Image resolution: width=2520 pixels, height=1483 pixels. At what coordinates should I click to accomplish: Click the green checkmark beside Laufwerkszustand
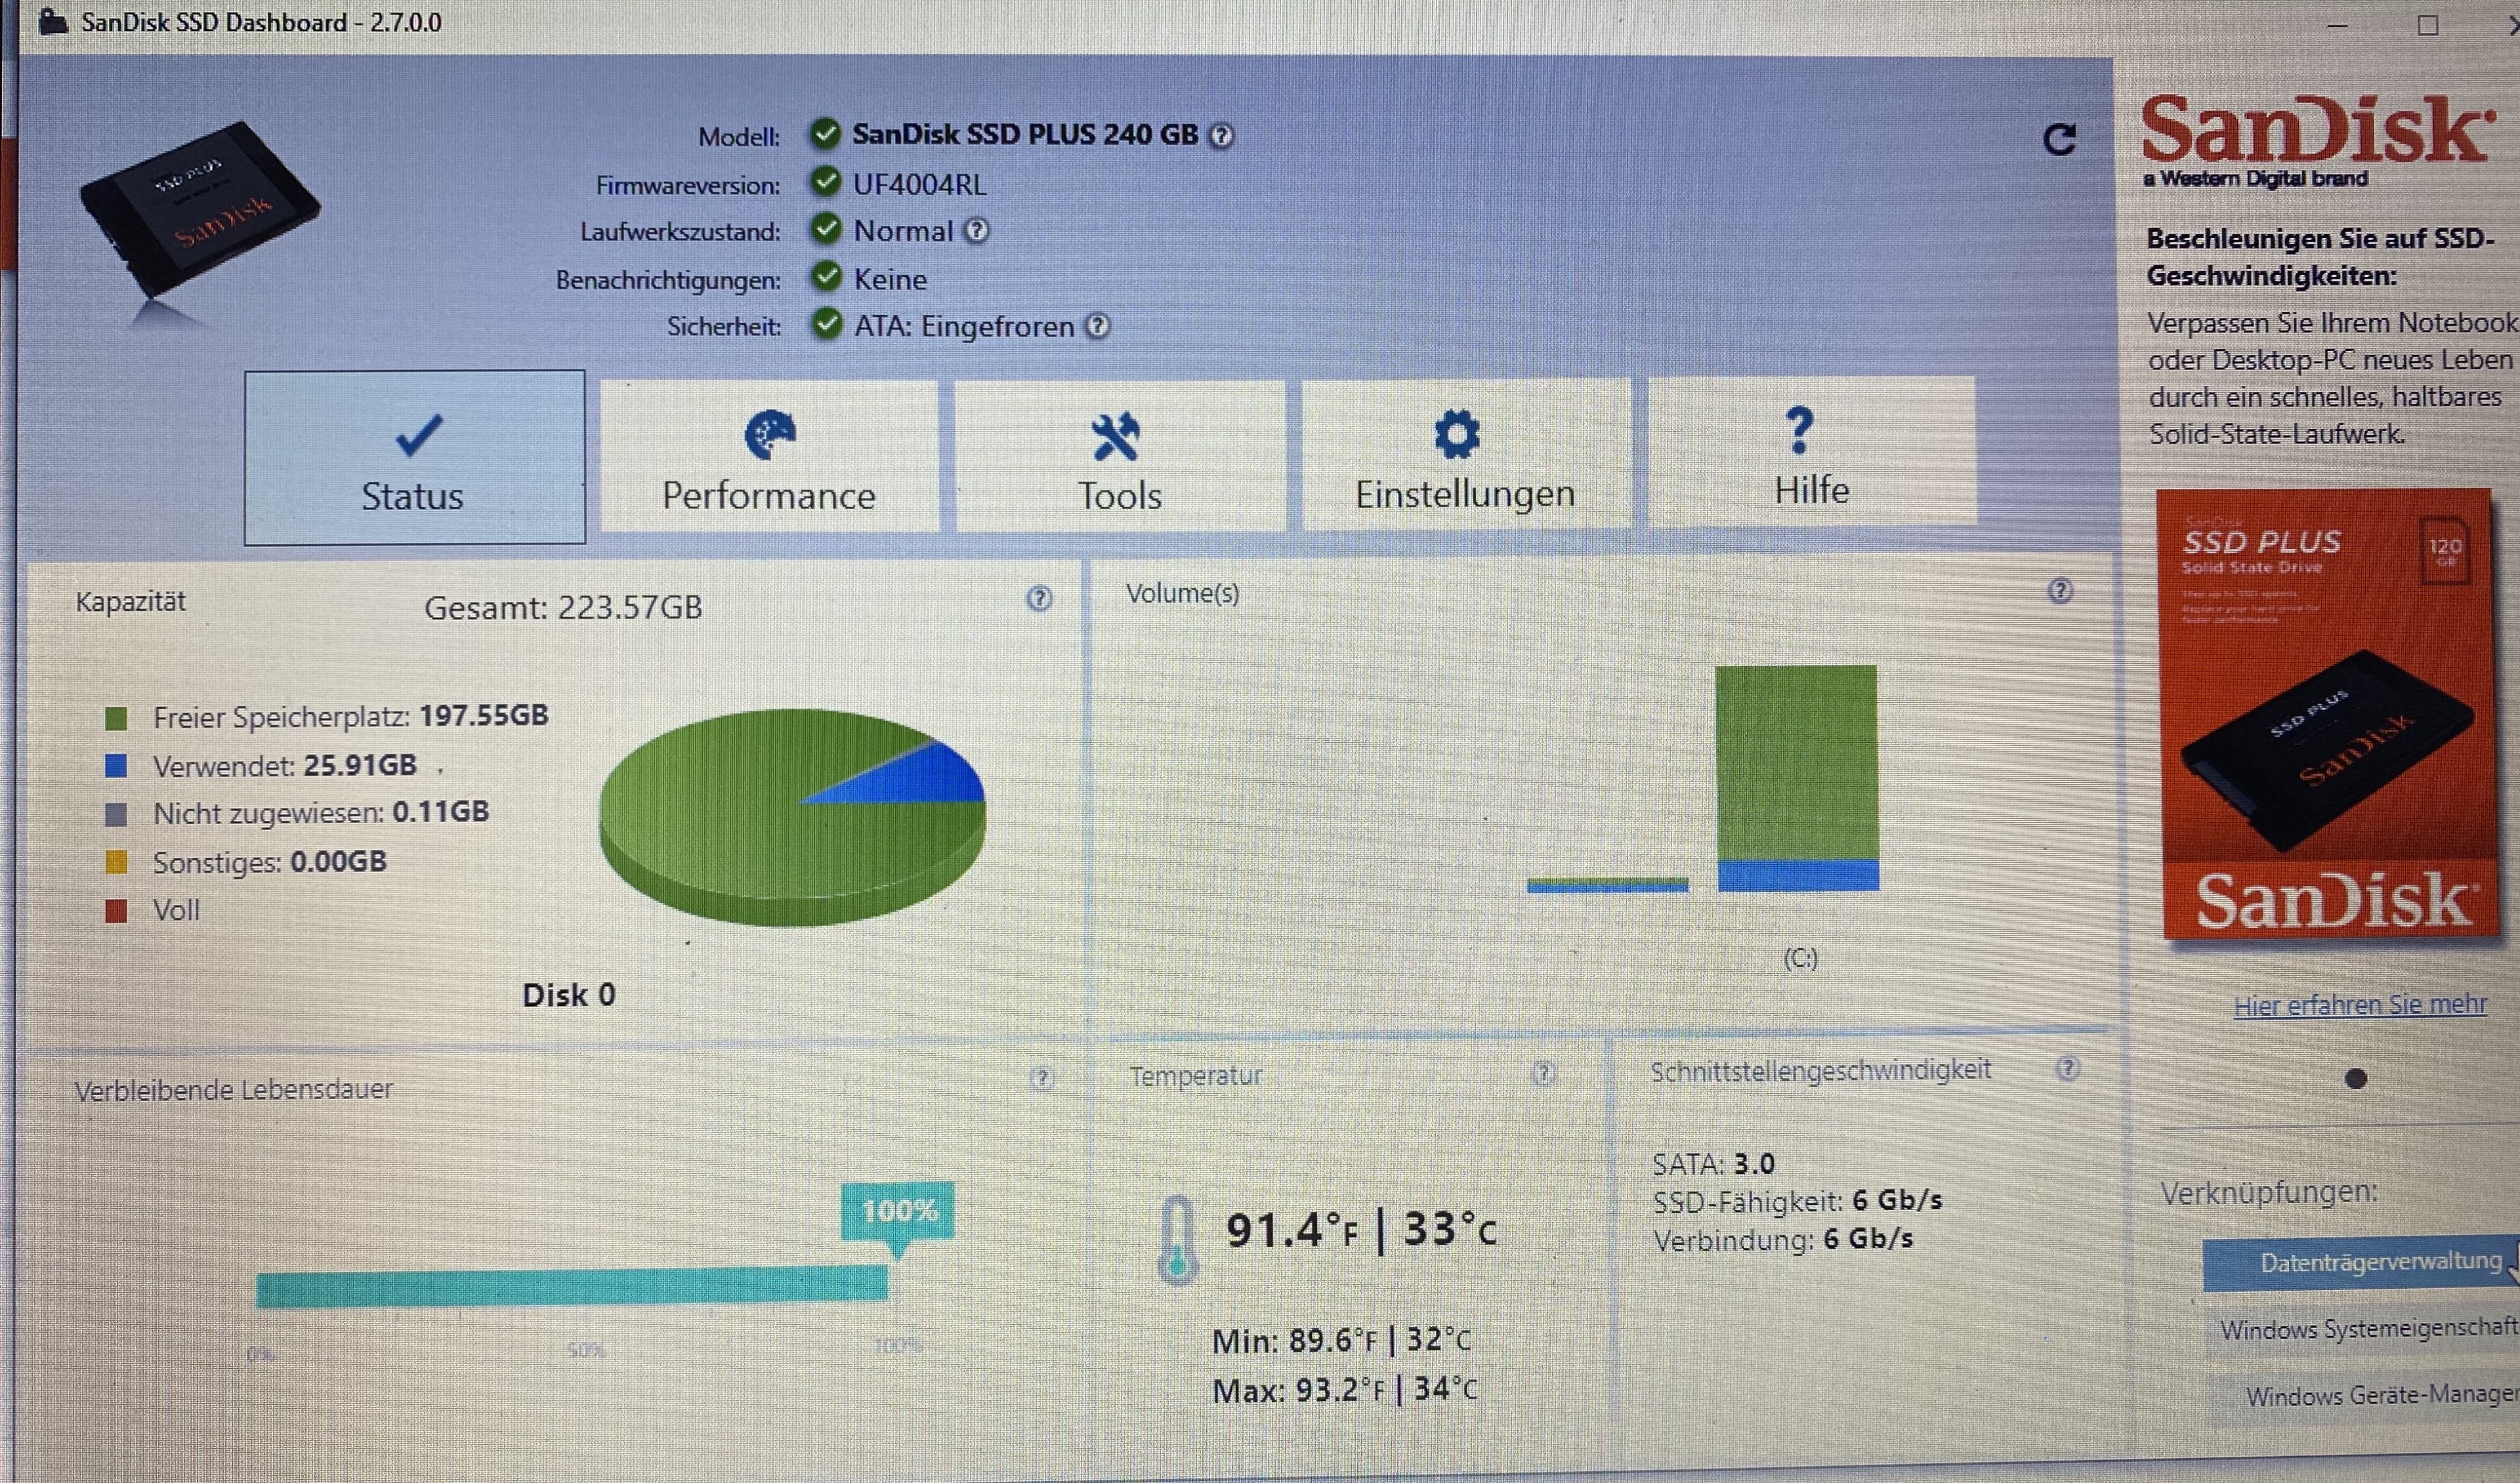(x=825, y=228)
